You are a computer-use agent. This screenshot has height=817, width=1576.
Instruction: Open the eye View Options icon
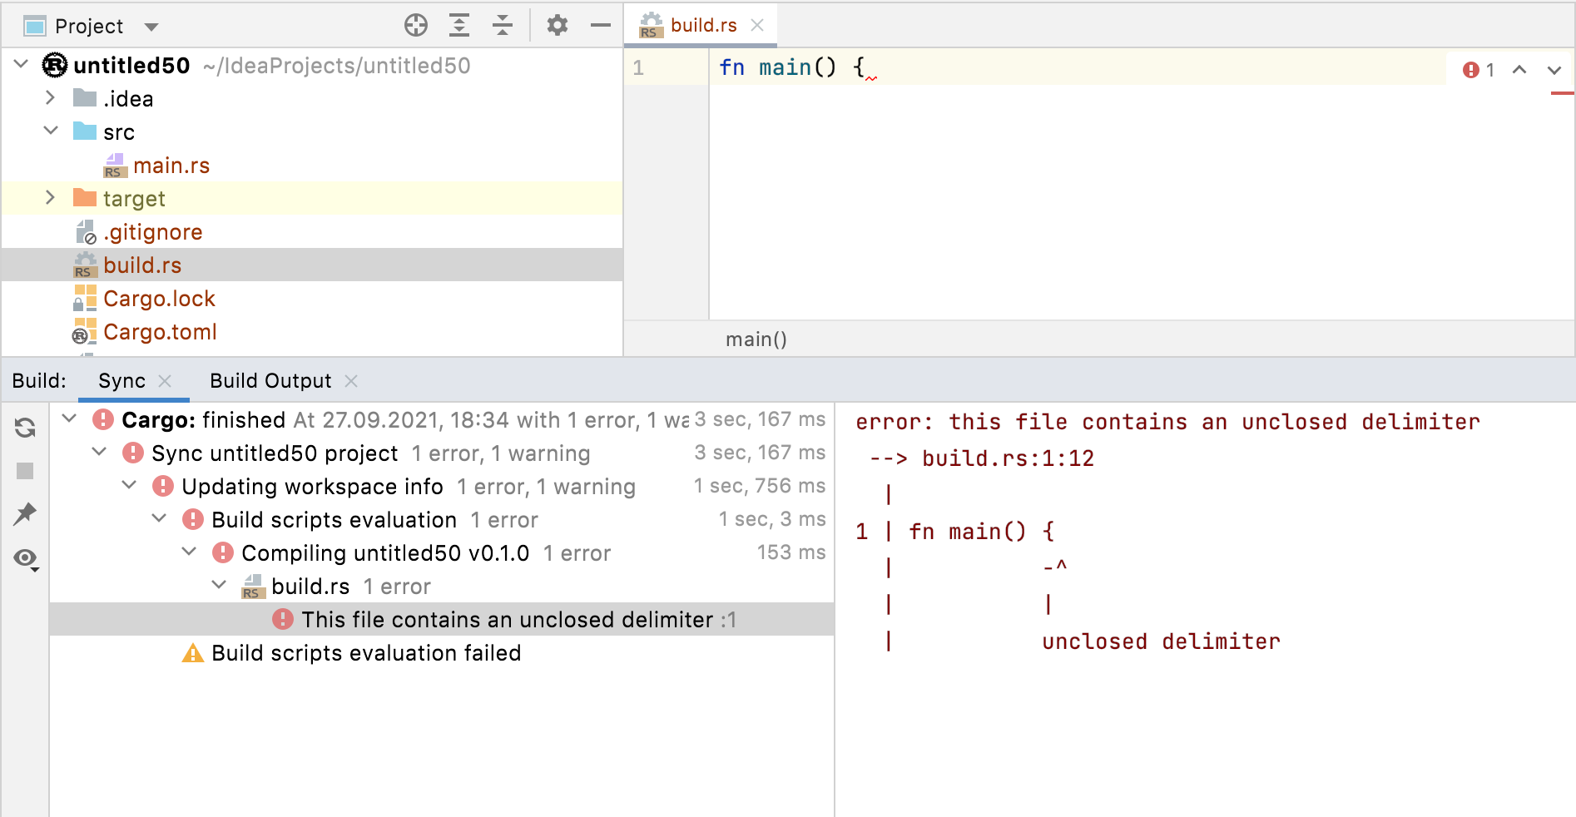pyautogui.click(x=26, y=558)
